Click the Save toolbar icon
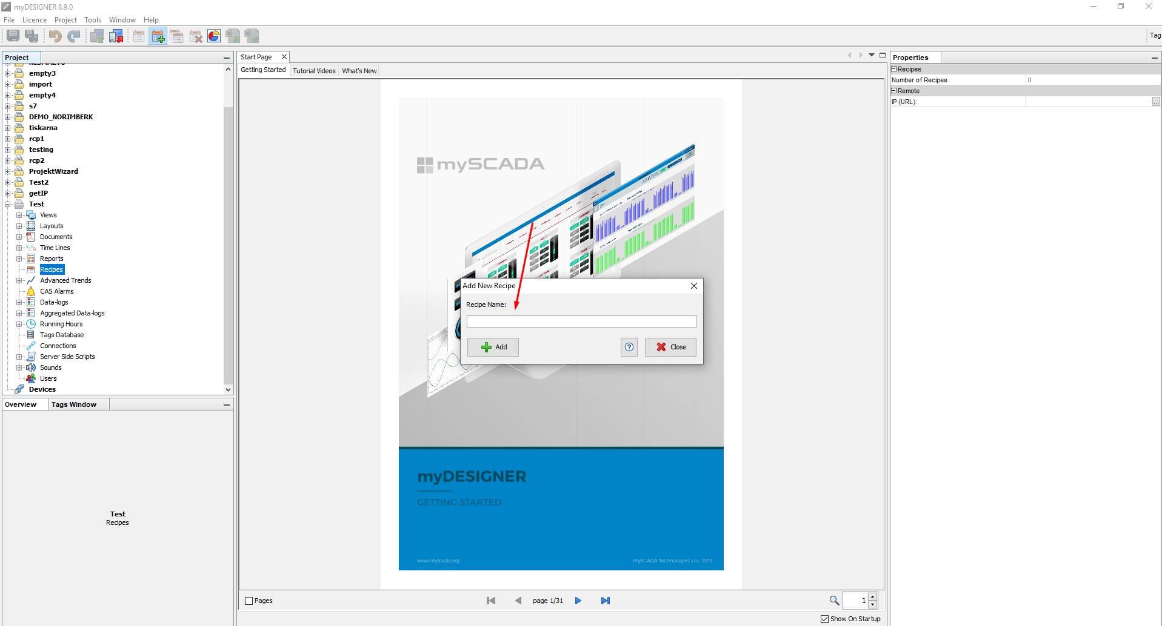The image size is (1162, 626). (13, 36)
